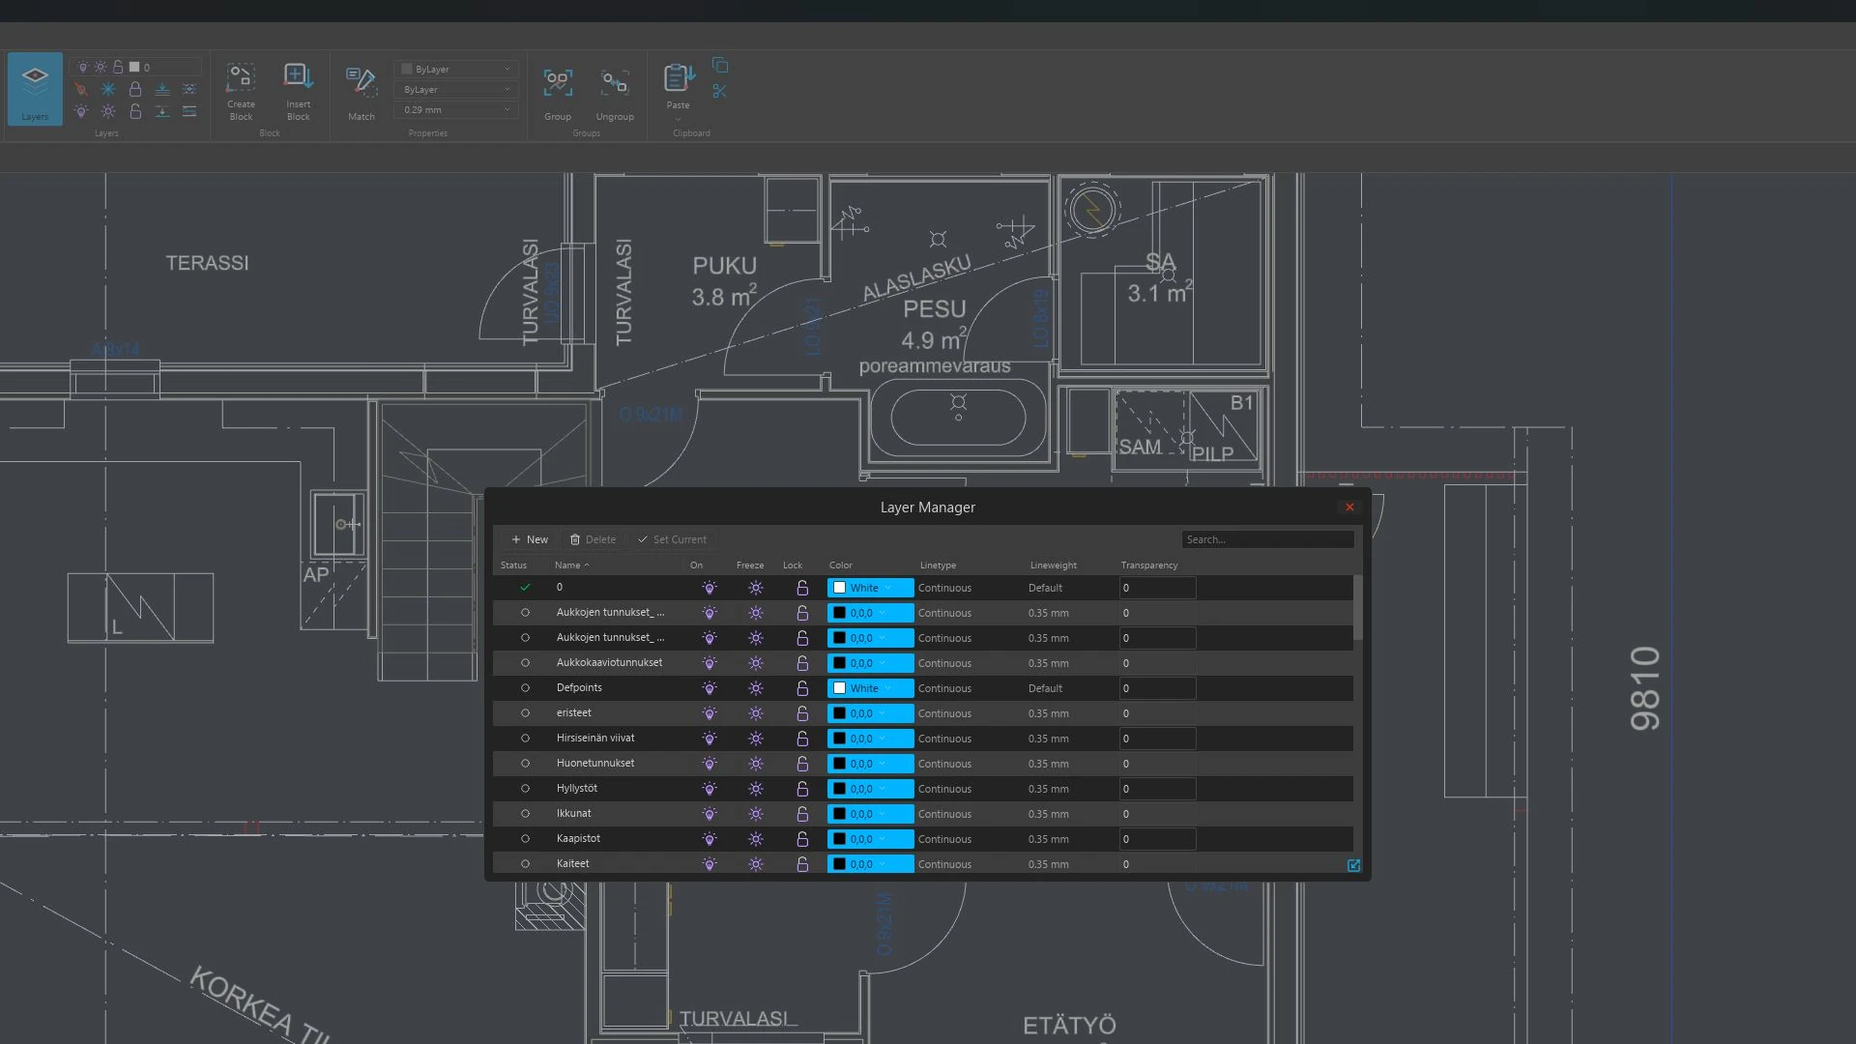Image resolution: width=1856 pixels, height=1044 pixels.
Task: Click the closed padlock lock-layer icon in ribbon
Action: click(x=135, y=89)
